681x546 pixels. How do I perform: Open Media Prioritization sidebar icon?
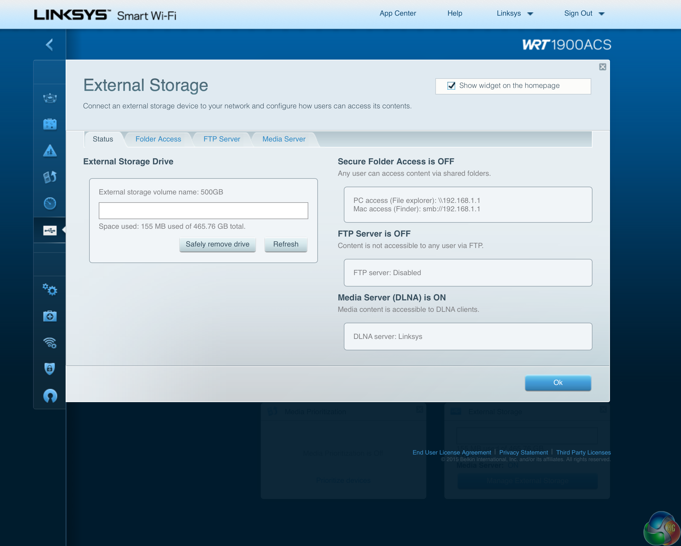pos(50,177)
